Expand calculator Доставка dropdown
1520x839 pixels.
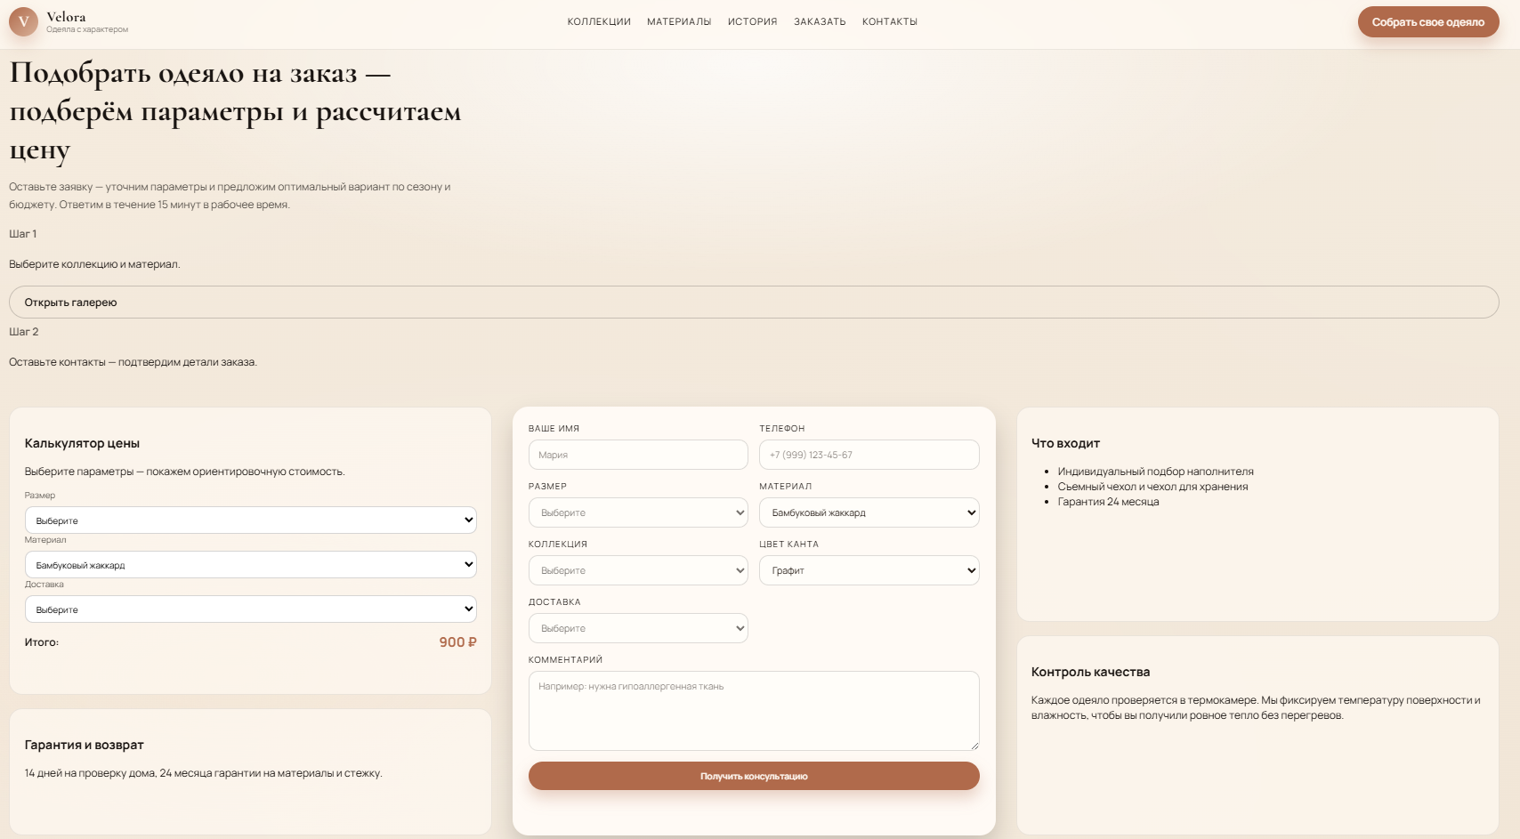click(250, 609)
